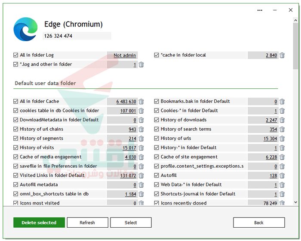This screenshot has height=241, width=301.
Task: Click the Refresh button
Action: point(88,223)
